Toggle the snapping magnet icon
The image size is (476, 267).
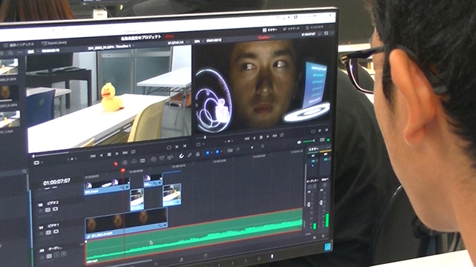(181, 156)
